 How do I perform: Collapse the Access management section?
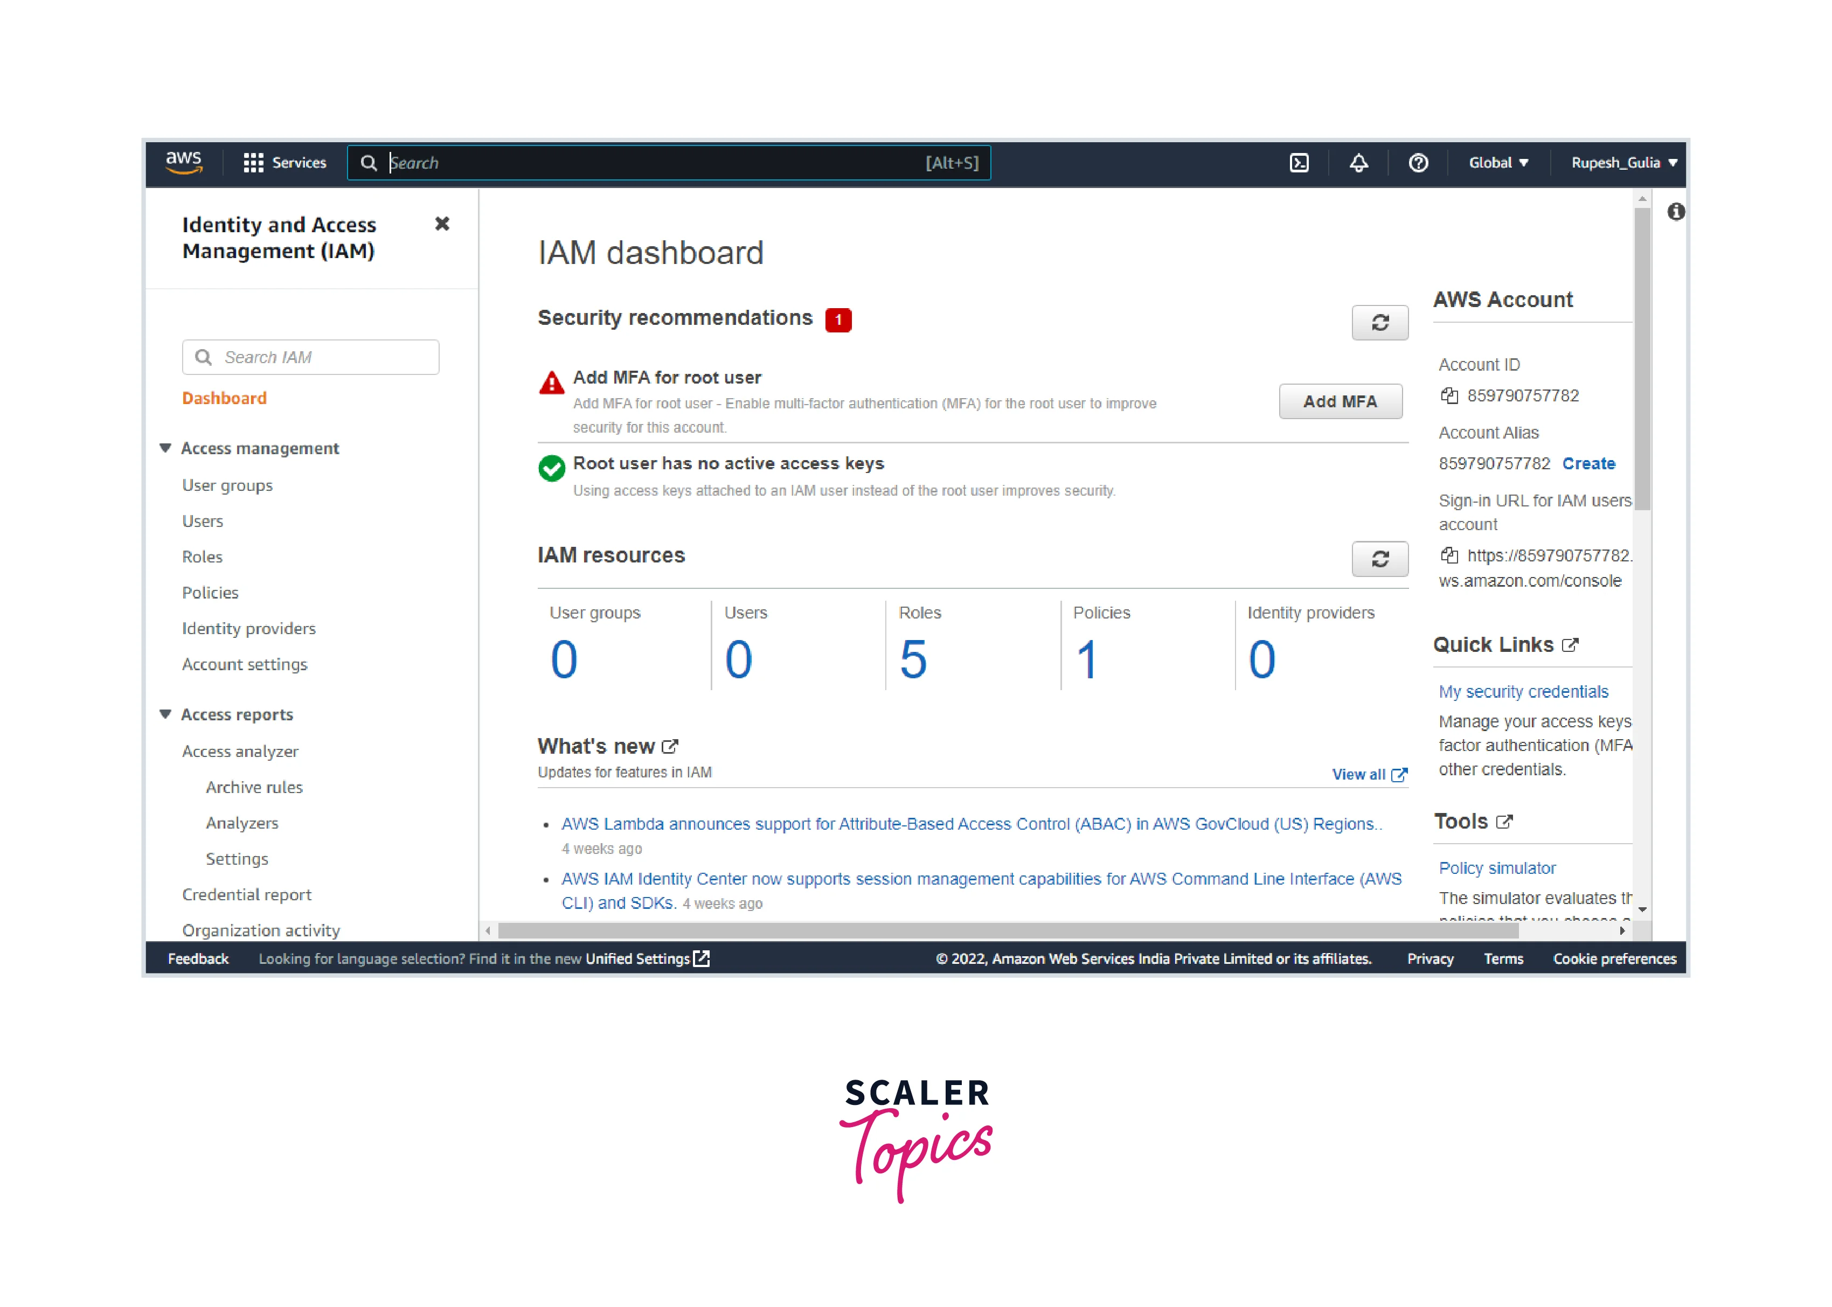[x=165, y=448]
